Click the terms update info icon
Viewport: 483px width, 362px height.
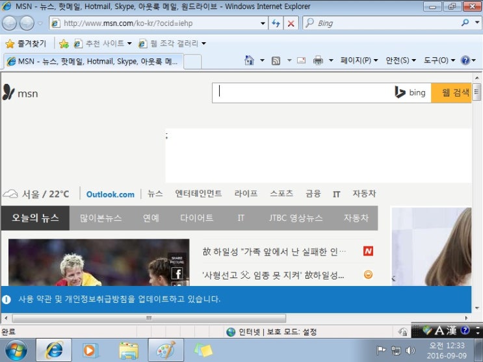tap(7, 299)
